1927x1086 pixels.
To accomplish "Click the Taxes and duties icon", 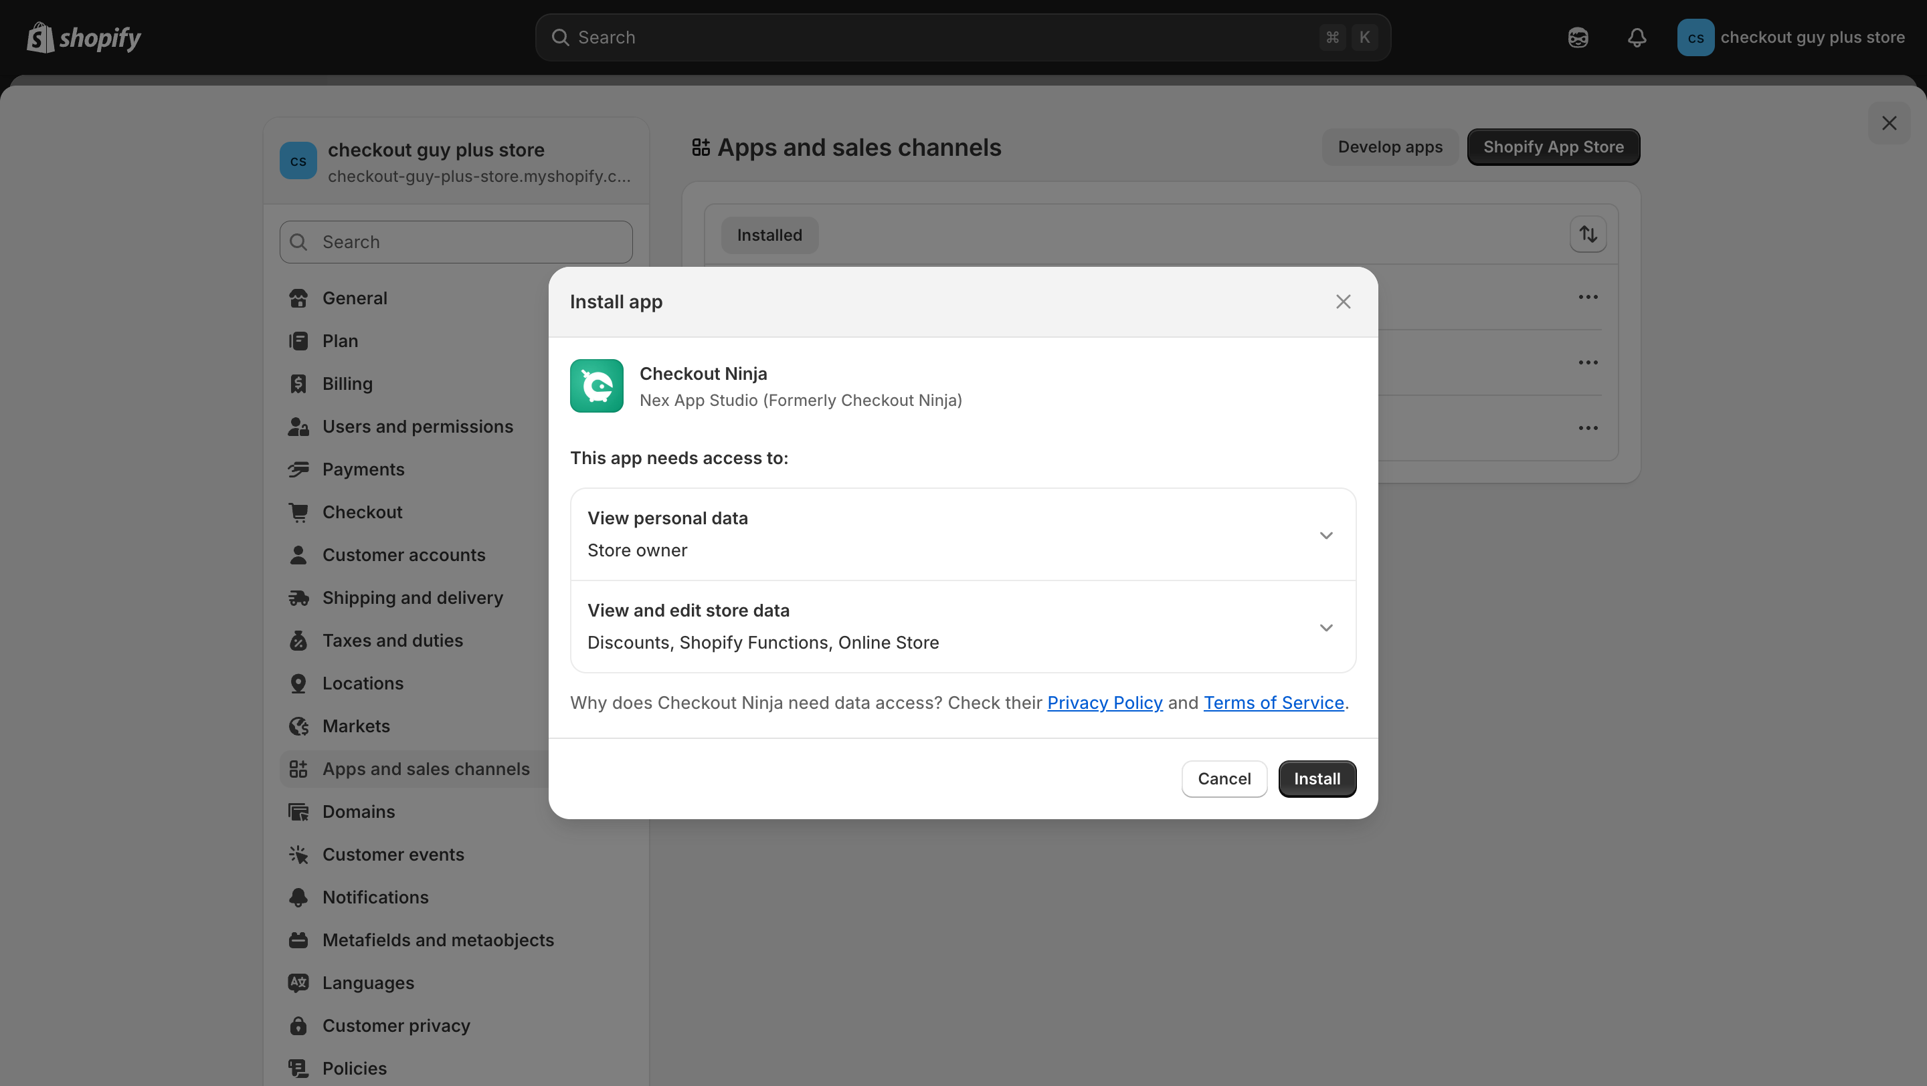I will click(298, 641).
